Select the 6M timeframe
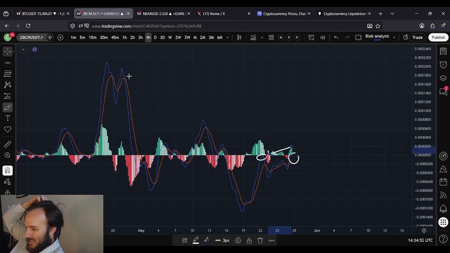This screenshot has height=253, width=450. tap(220, 38)
